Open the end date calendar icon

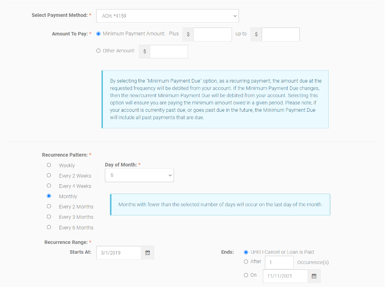pos(314,276)
